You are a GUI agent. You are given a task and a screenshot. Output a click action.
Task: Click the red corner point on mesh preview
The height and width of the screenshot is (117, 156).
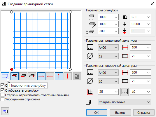click(x=12, y=69)
